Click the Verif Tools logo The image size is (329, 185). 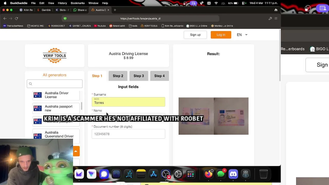pos(54,55)
